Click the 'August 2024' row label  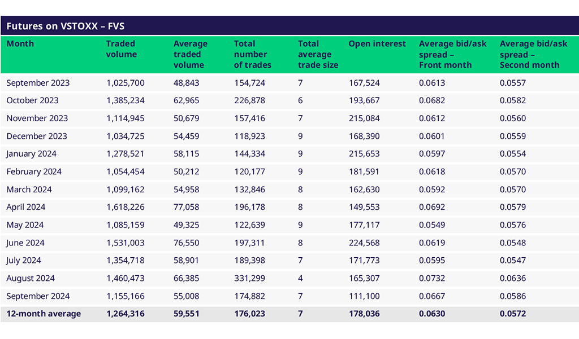pos(31,278)
